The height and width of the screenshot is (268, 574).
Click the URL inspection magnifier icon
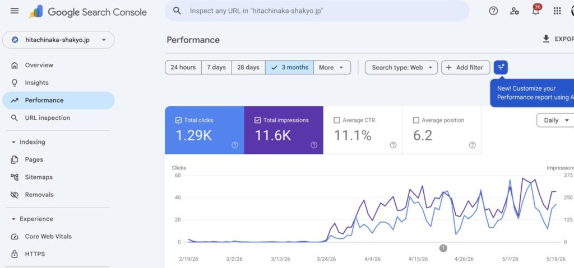(14, 117)
